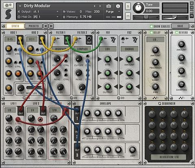The image size is (195, 168).
Task: Open the Delay time 1/8 selector
Action: tap(155, 39)
